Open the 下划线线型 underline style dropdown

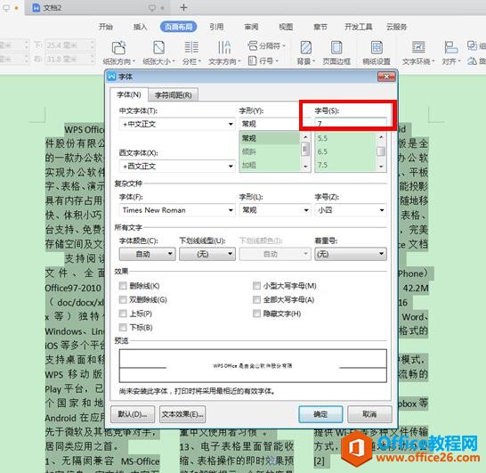pyautogui.click(x=207, y=254)
